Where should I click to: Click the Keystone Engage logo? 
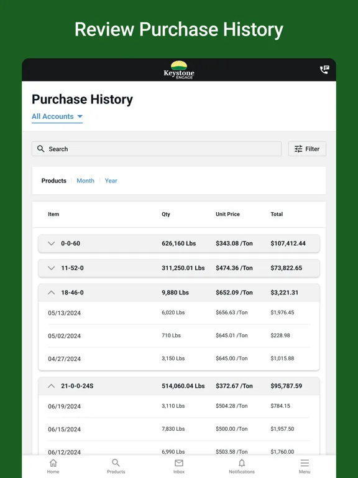[179, 70]
